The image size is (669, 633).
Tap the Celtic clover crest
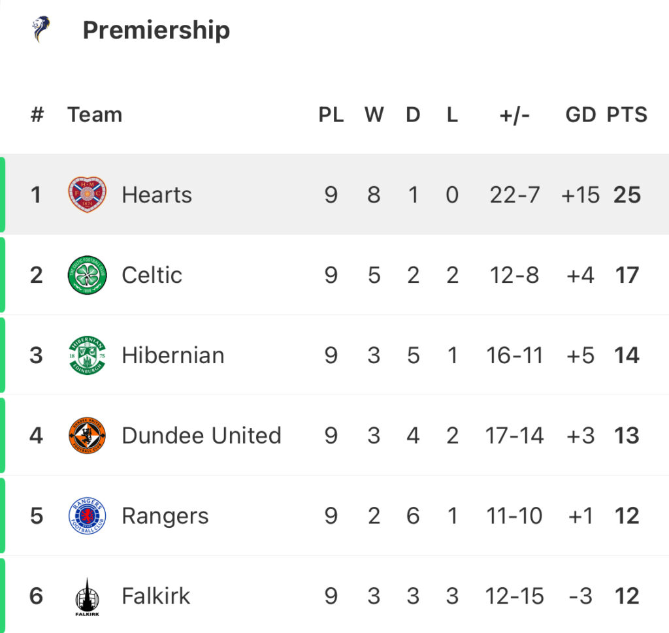(x=87, y=275)
